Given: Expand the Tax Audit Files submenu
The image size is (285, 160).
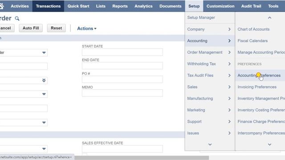Looking at the screenshot, I should (210, 75).
